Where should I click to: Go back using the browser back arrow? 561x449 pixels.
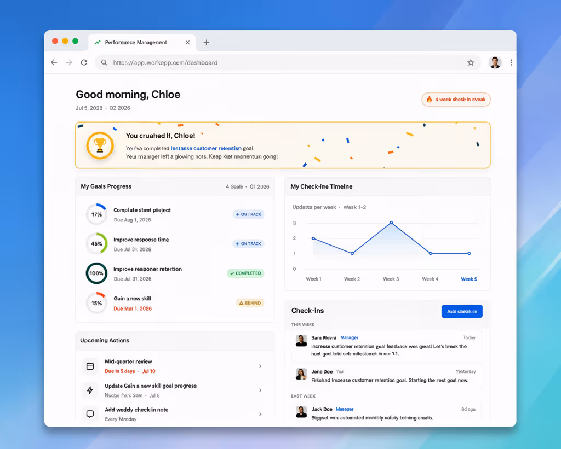click(54, 62)
